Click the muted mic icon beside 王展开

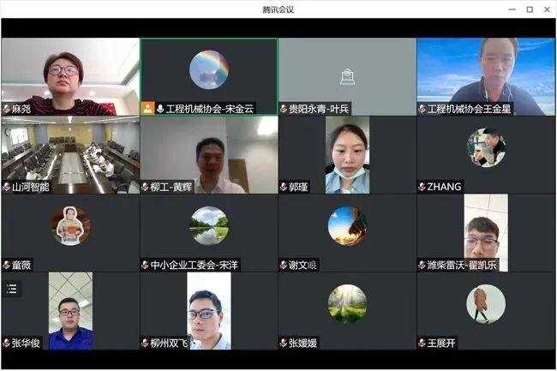(422, 343)
